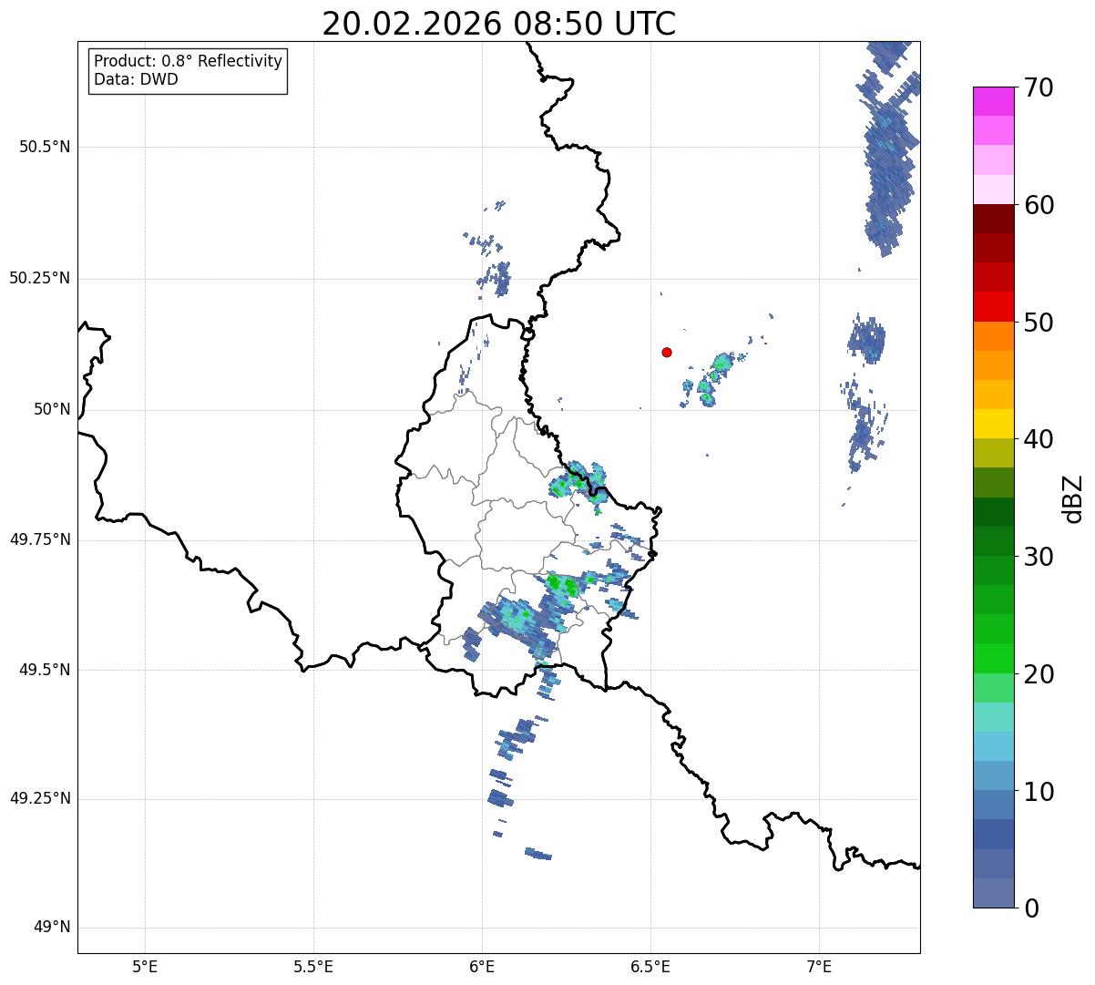This screenshot has height=985, width=1095.
Task: Click the title 20.02.2026 08:50 UTC
Action: (x=498, y=24)
